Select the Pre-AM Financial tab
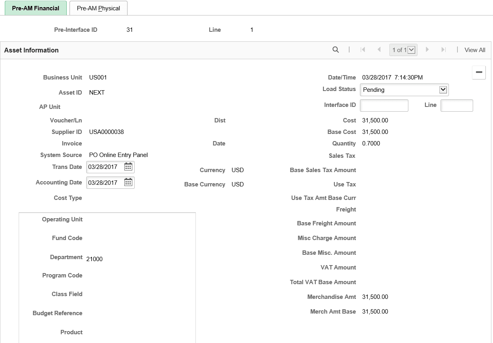Screen dimensions: 493x343 point(35,8)
